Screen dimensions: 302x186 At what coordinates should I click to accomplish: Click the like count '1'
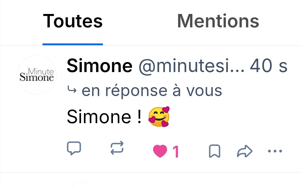coord(175,152)
